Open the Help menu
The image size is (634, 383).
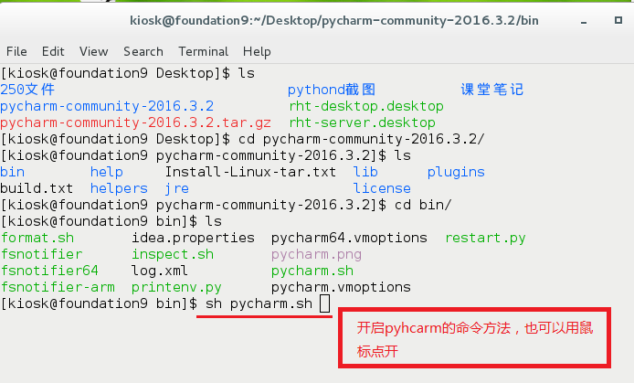257,52
